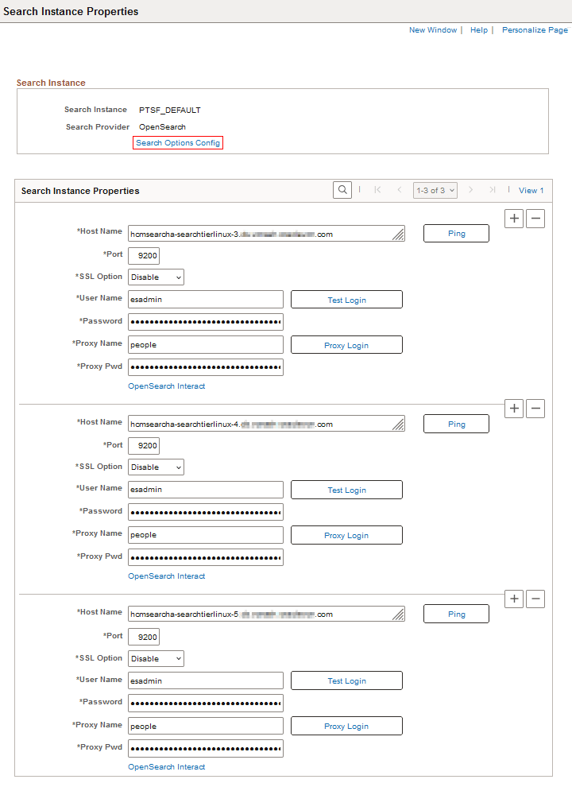572x787 pixels.
Task: Open the SSL Option dropdown for the first host
Action: [x=155, y=277]
